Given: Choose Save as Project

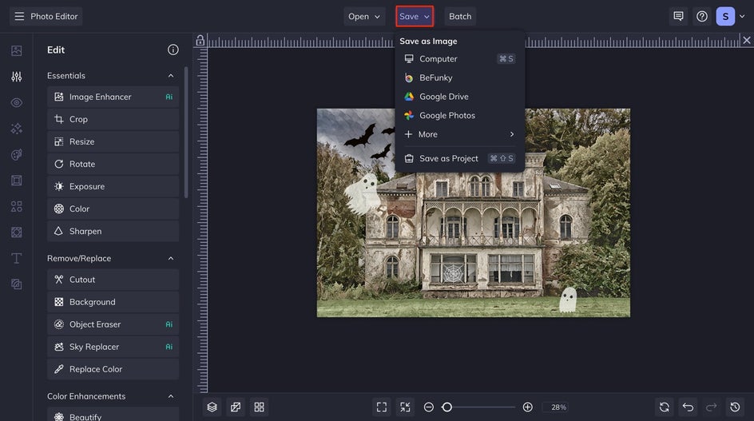Looking at the screenshot, I should pyautogui.click(x=460, y=158).
